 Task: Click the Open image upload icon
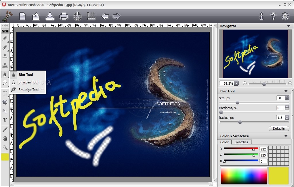36,16
